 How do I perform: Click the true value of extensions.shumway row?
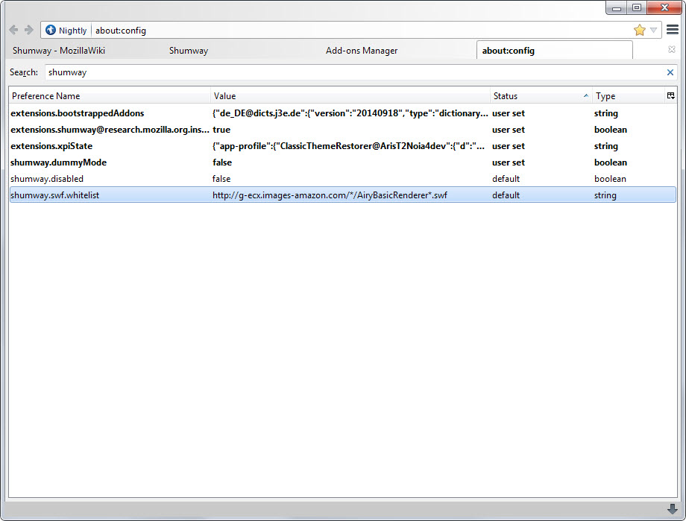(221, 130)
